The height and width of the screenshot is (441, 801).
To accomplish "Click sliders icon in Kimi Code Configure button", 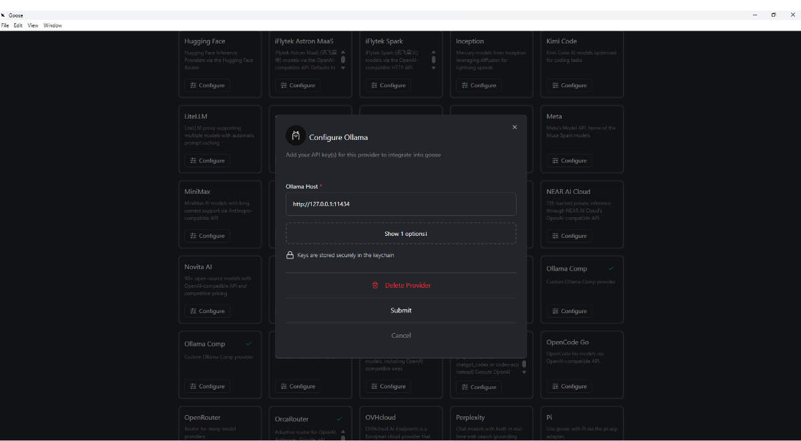I will pos(555,85).
